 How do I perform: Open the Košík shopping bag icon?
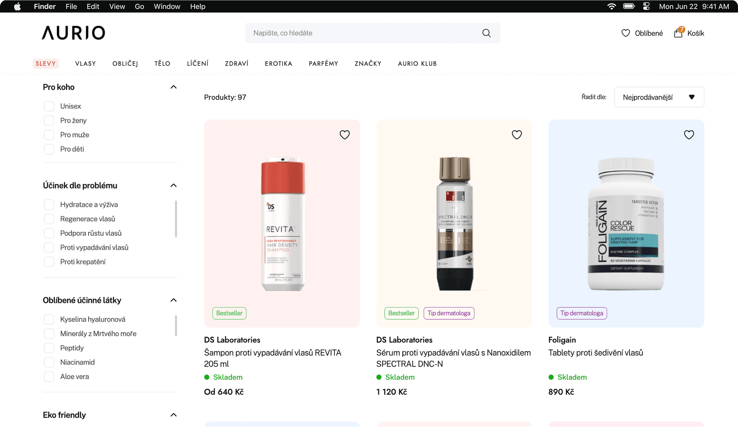(678, 33)
